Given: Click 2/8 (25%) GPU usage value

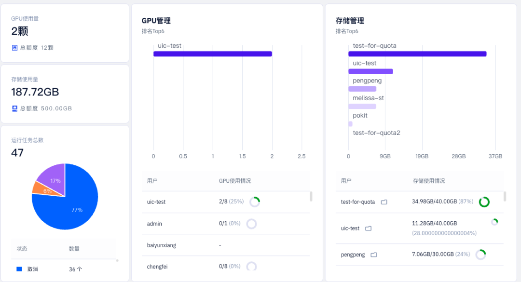Looking at the screenshot, I should [231, 201].
